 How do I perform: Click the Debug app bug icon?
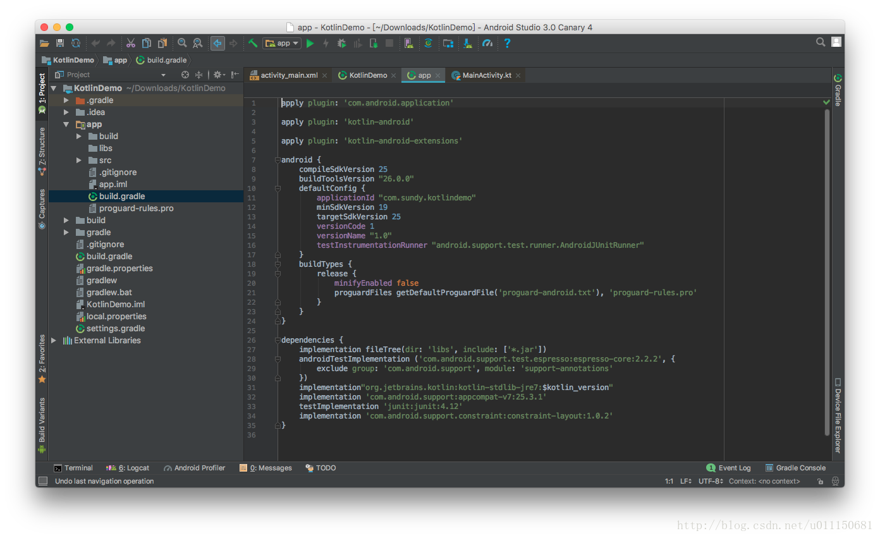click(342, 43)
